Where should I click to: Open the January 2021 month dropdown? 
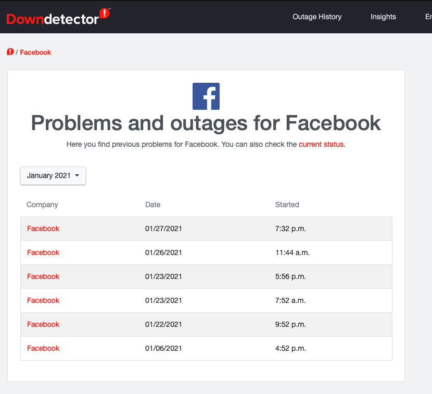click(53, 175)
